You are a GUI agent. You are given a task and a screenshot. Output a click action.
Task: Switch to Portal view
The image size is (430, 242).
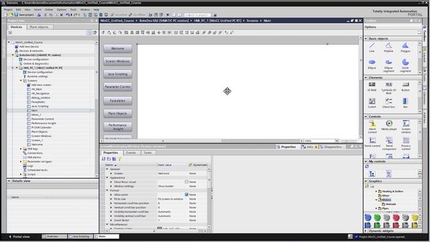pyautogui.click(x=19, y=237)
